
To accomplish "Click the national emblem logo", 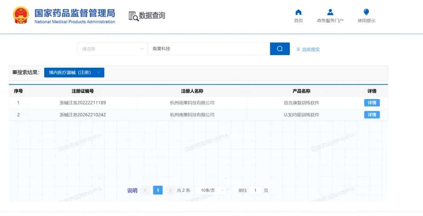I will point(21,15).
